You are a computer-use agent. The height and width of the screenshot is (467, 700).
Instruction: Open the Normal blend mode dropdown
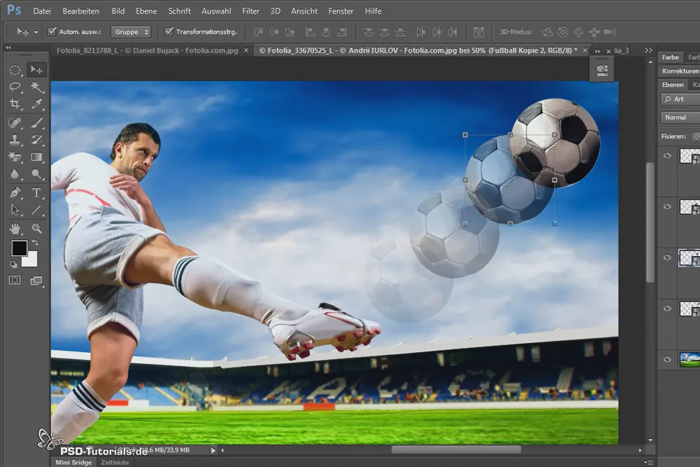click(680, 117)
